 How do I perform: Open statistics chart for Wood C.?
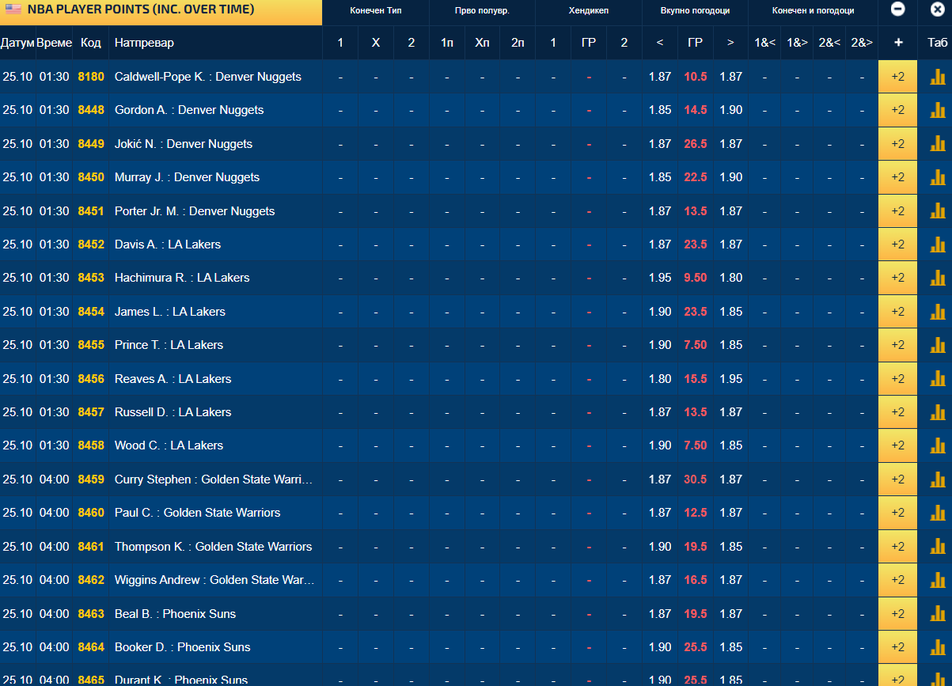tap(937, 445)
